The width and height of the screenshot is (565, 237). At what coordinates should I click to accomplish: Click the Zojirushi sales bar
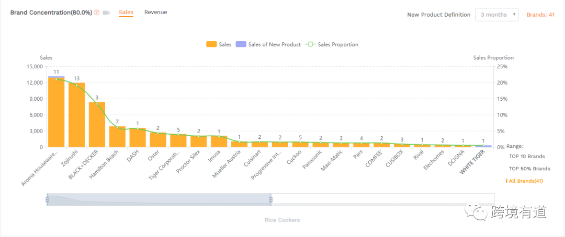pyautogui.click(x=76, y=115)
